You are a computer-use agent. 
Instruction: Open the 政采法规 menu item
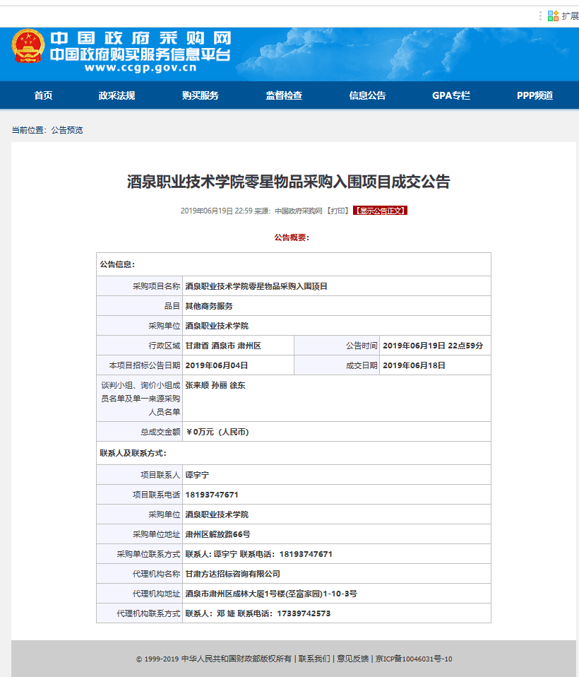pos(117,95)
